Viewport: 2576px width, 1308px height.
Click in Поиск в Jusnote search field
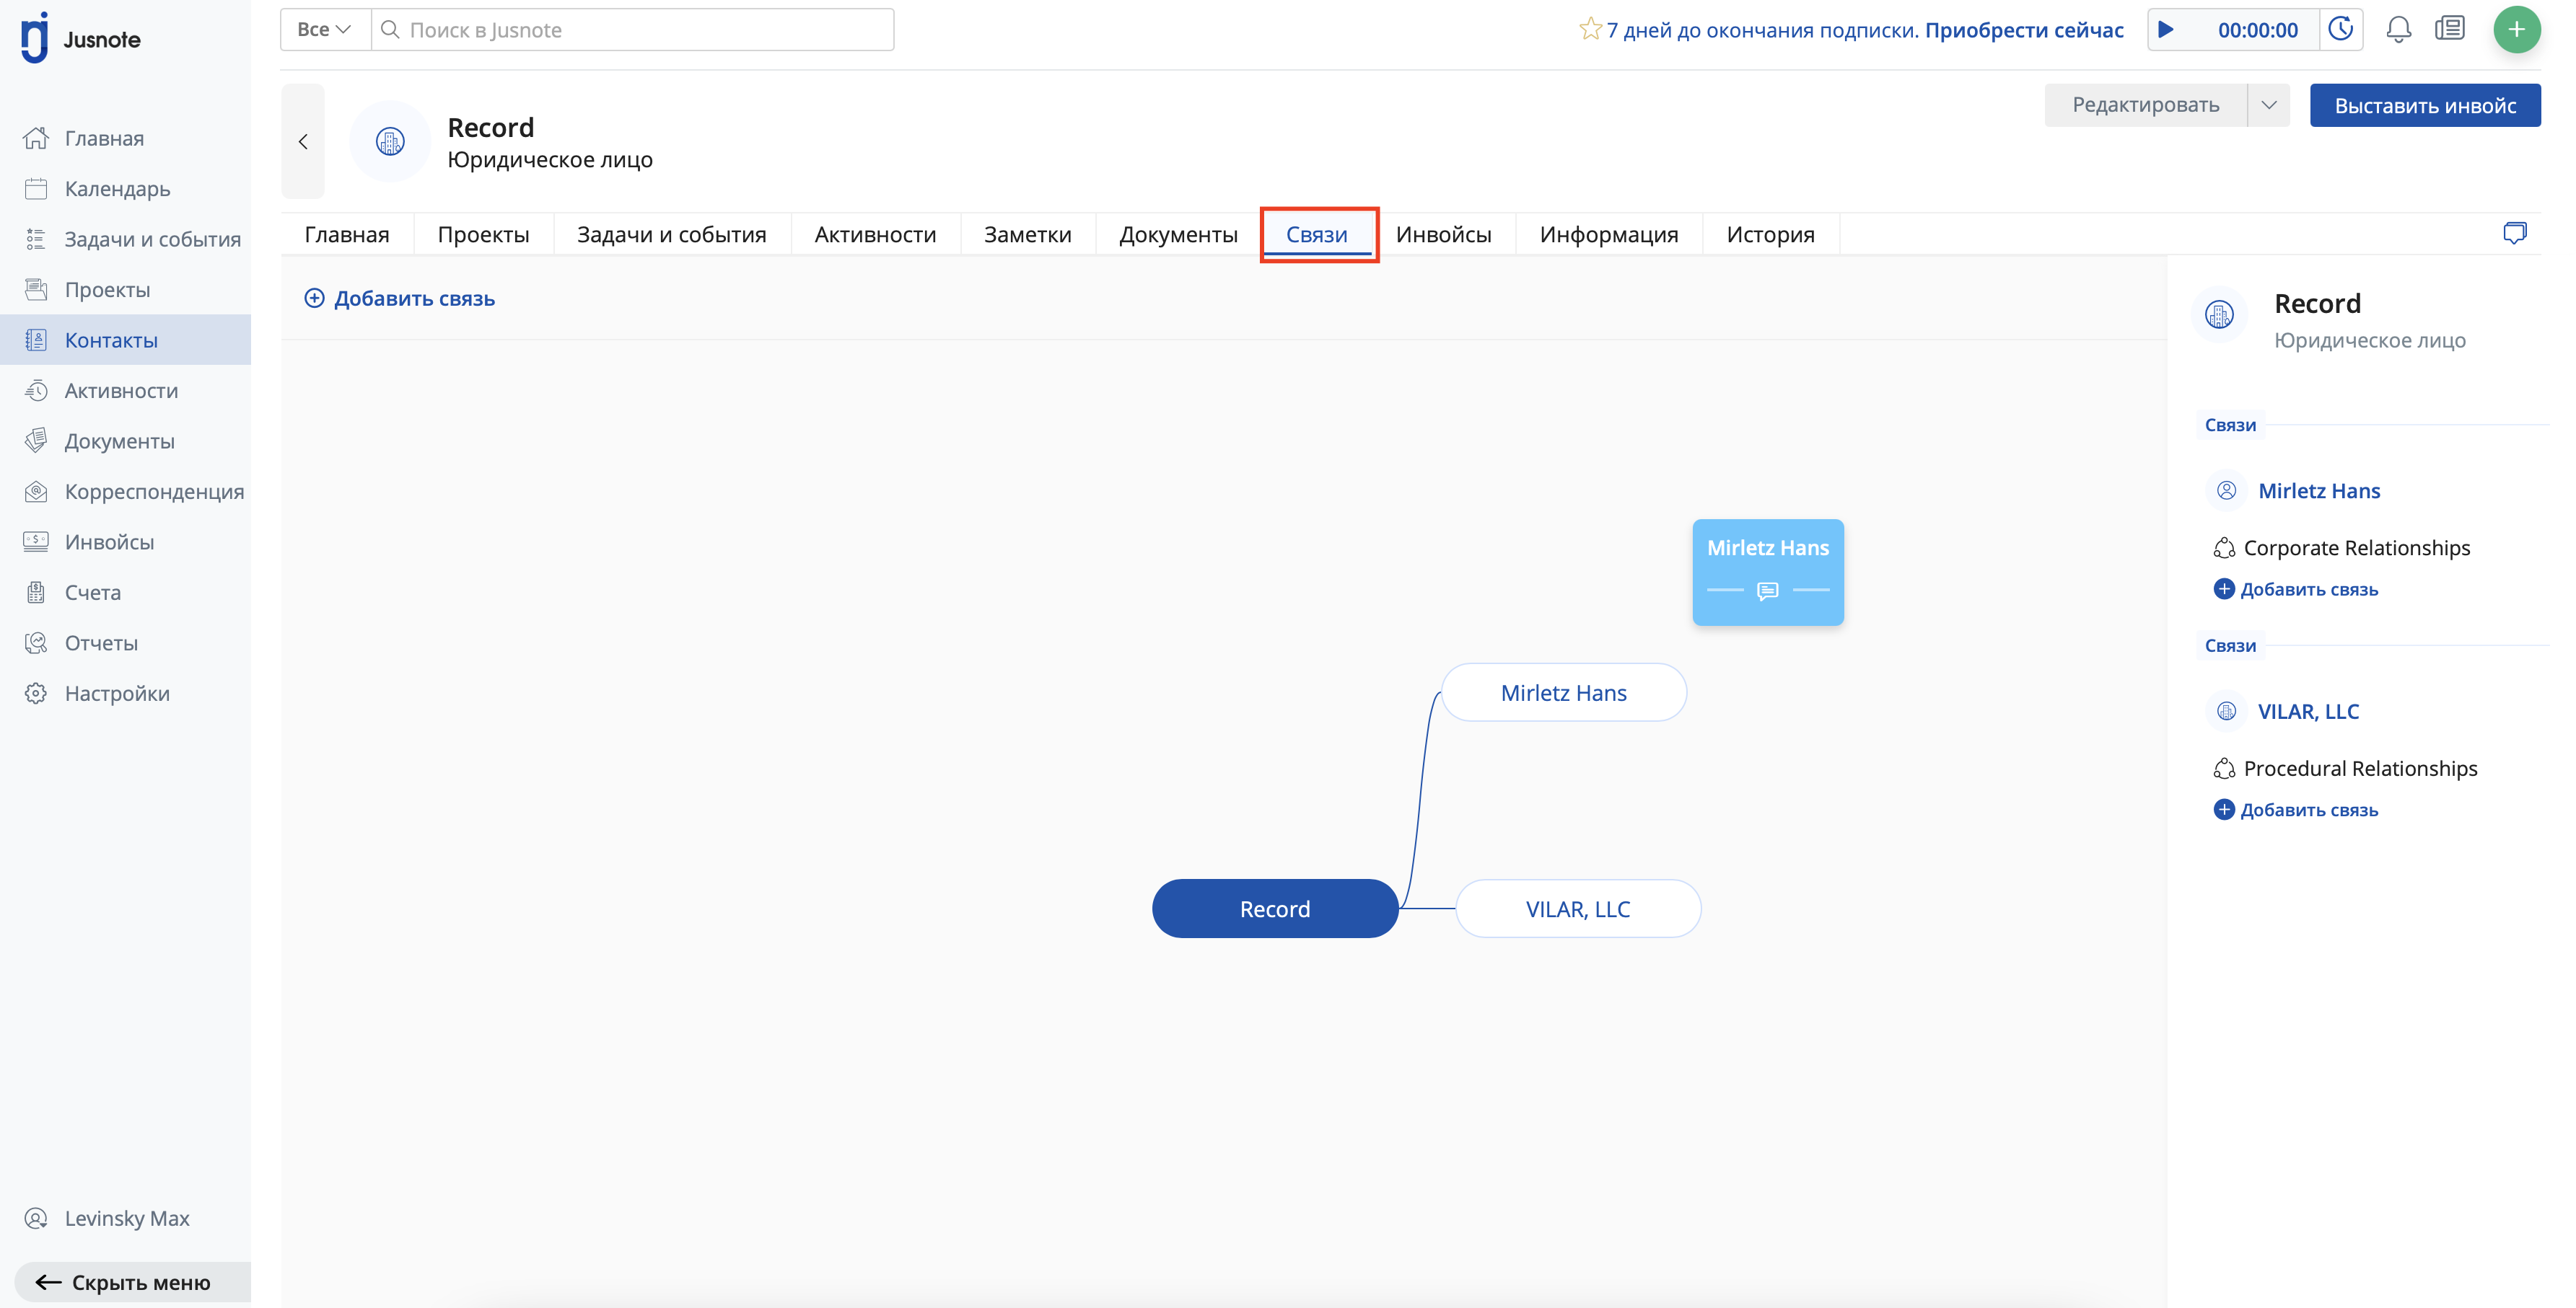[640, 30]
